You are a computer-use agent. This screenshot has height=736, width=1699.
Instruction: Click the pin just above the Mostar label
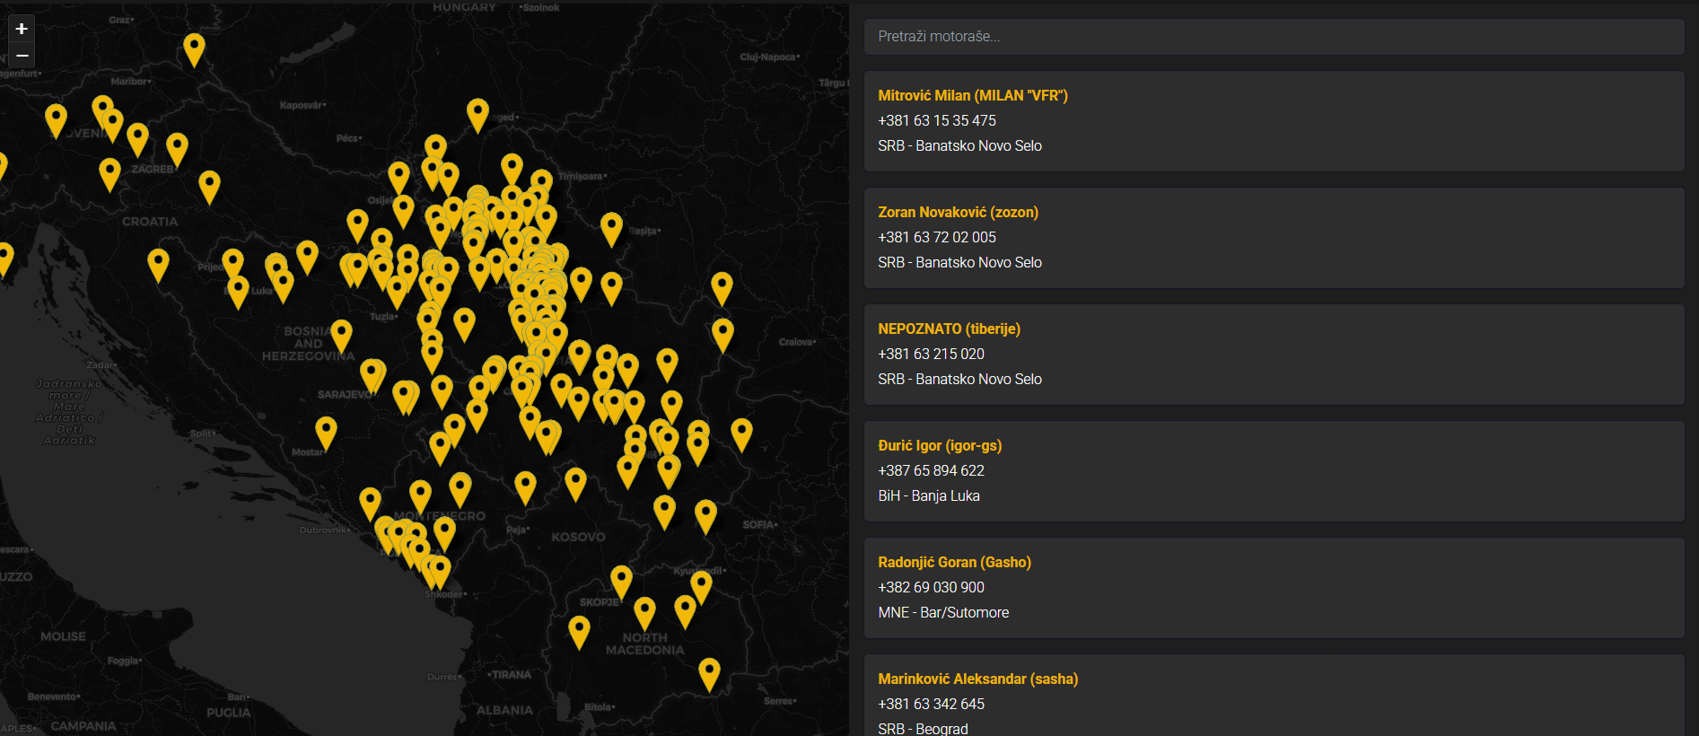tap(326, 431)
